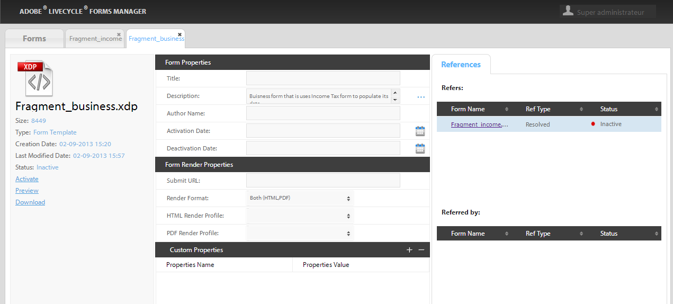Click the Activate link
Image resolution: width=673 pixels, height=304 pixels.
(x=27, y=179)
